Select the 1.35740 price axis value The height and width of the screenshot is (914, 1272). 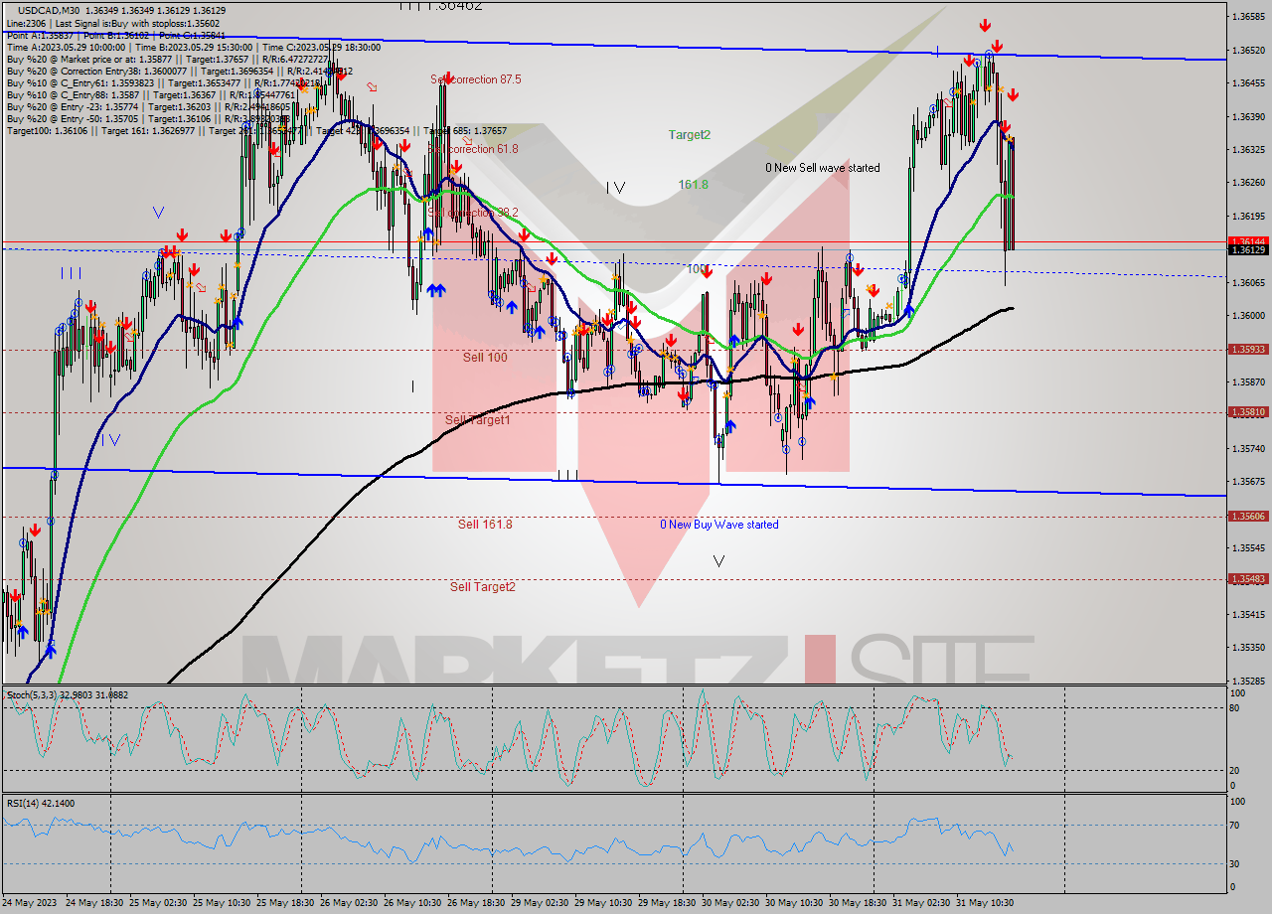[x=1247, y=448]
